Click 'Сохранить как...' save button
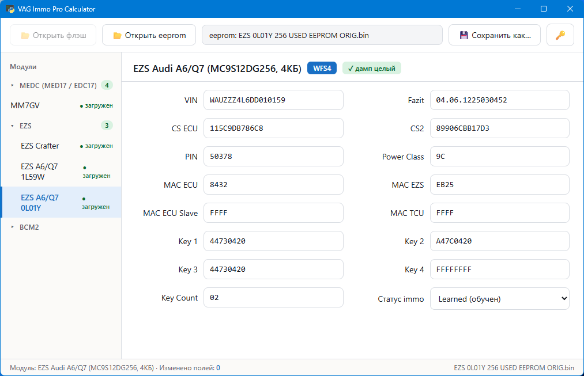 (x=494, y=35)
